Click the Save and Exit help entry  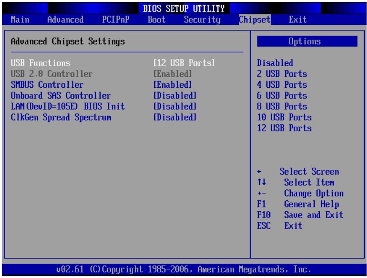coord(313,215)
